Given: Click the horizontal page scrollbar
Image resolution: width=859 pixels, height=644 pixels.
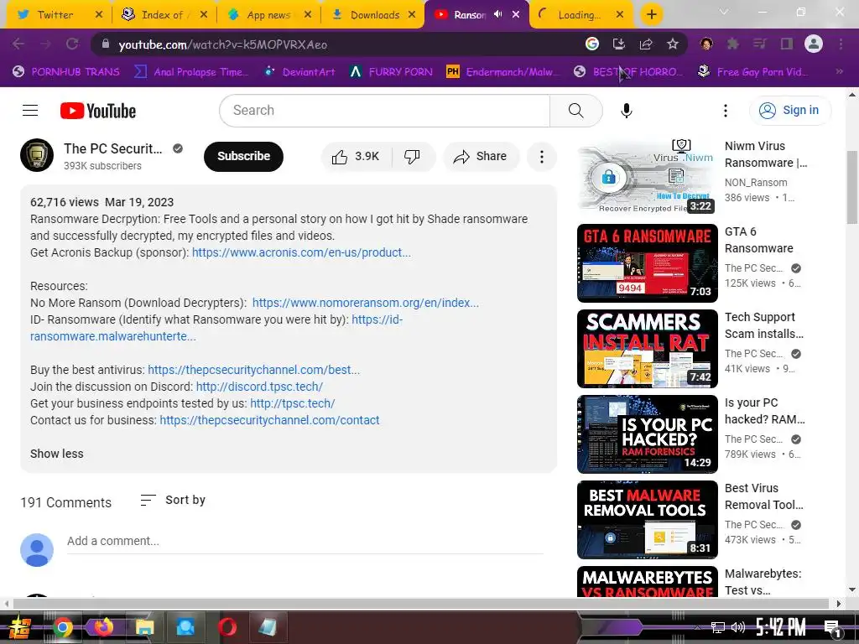Looking at the screenshot, I should coord(421,604).
